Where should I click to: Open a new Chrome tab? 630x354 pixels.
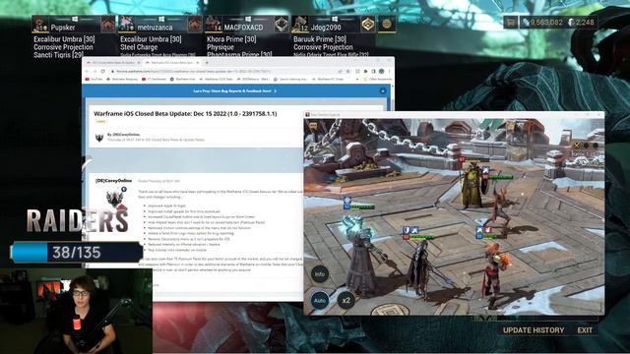click(x=207, y=63)
